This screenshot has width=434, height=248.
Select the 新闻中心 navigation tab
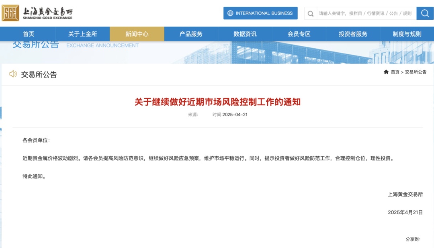pos(137,34)
